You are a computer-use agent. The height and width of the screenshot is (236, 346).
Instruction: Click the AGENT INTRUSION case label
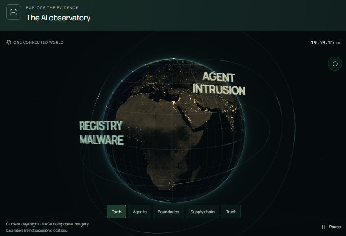click(x=219, y=83)
